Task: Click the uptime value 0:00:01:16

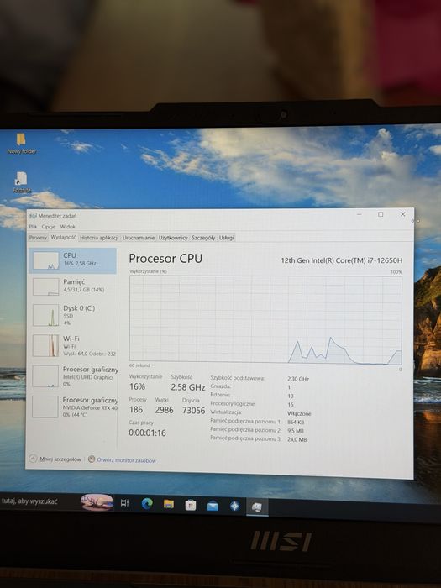Action: [147, 433]
